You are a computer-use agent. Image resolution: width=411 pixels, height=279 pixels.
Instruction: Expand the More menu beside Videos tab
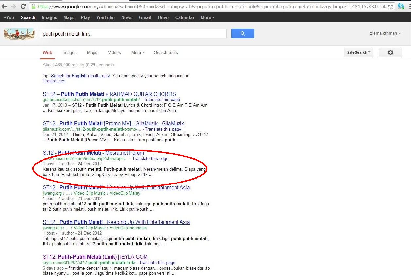[x=138, y=52]
